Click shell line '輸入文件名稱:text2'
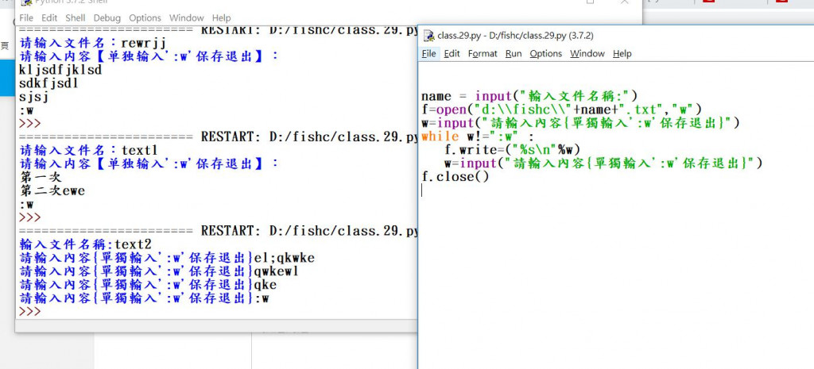 coord(85,244)
